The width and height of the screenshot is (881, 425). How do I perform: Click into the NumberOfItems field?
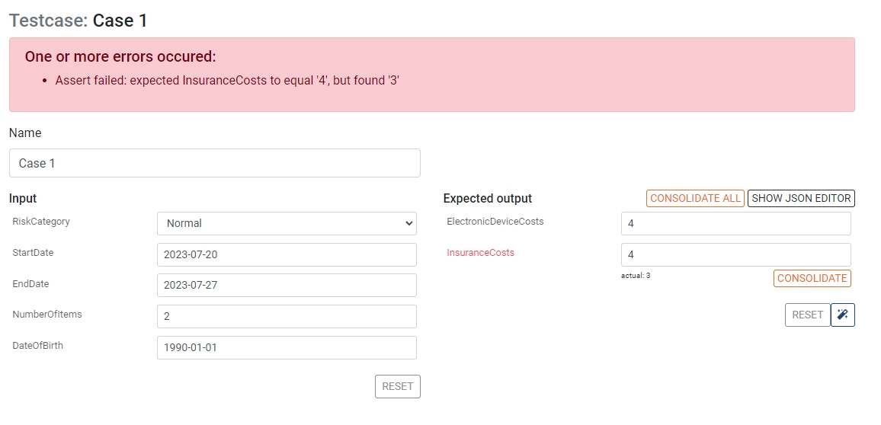click(287, 316)
